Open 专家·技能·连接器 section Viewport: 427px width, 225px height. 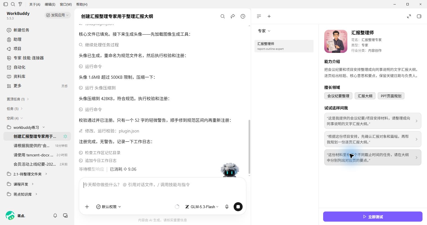(x=37, y=58)
